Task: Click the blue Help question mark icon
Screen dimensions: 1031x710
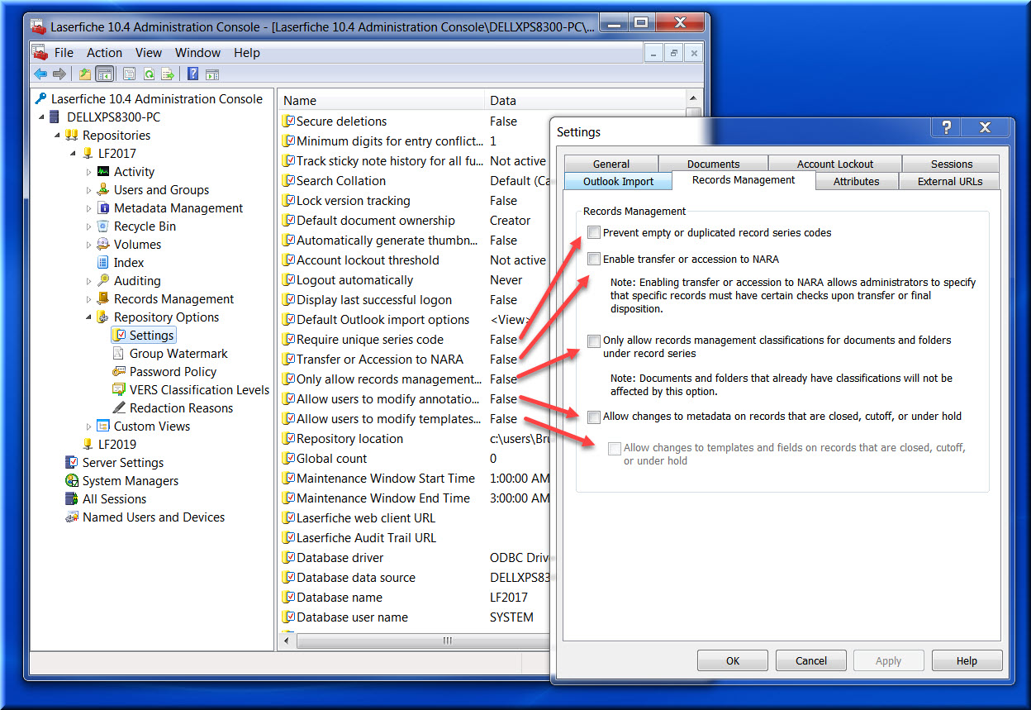Action: pos(192,74)
